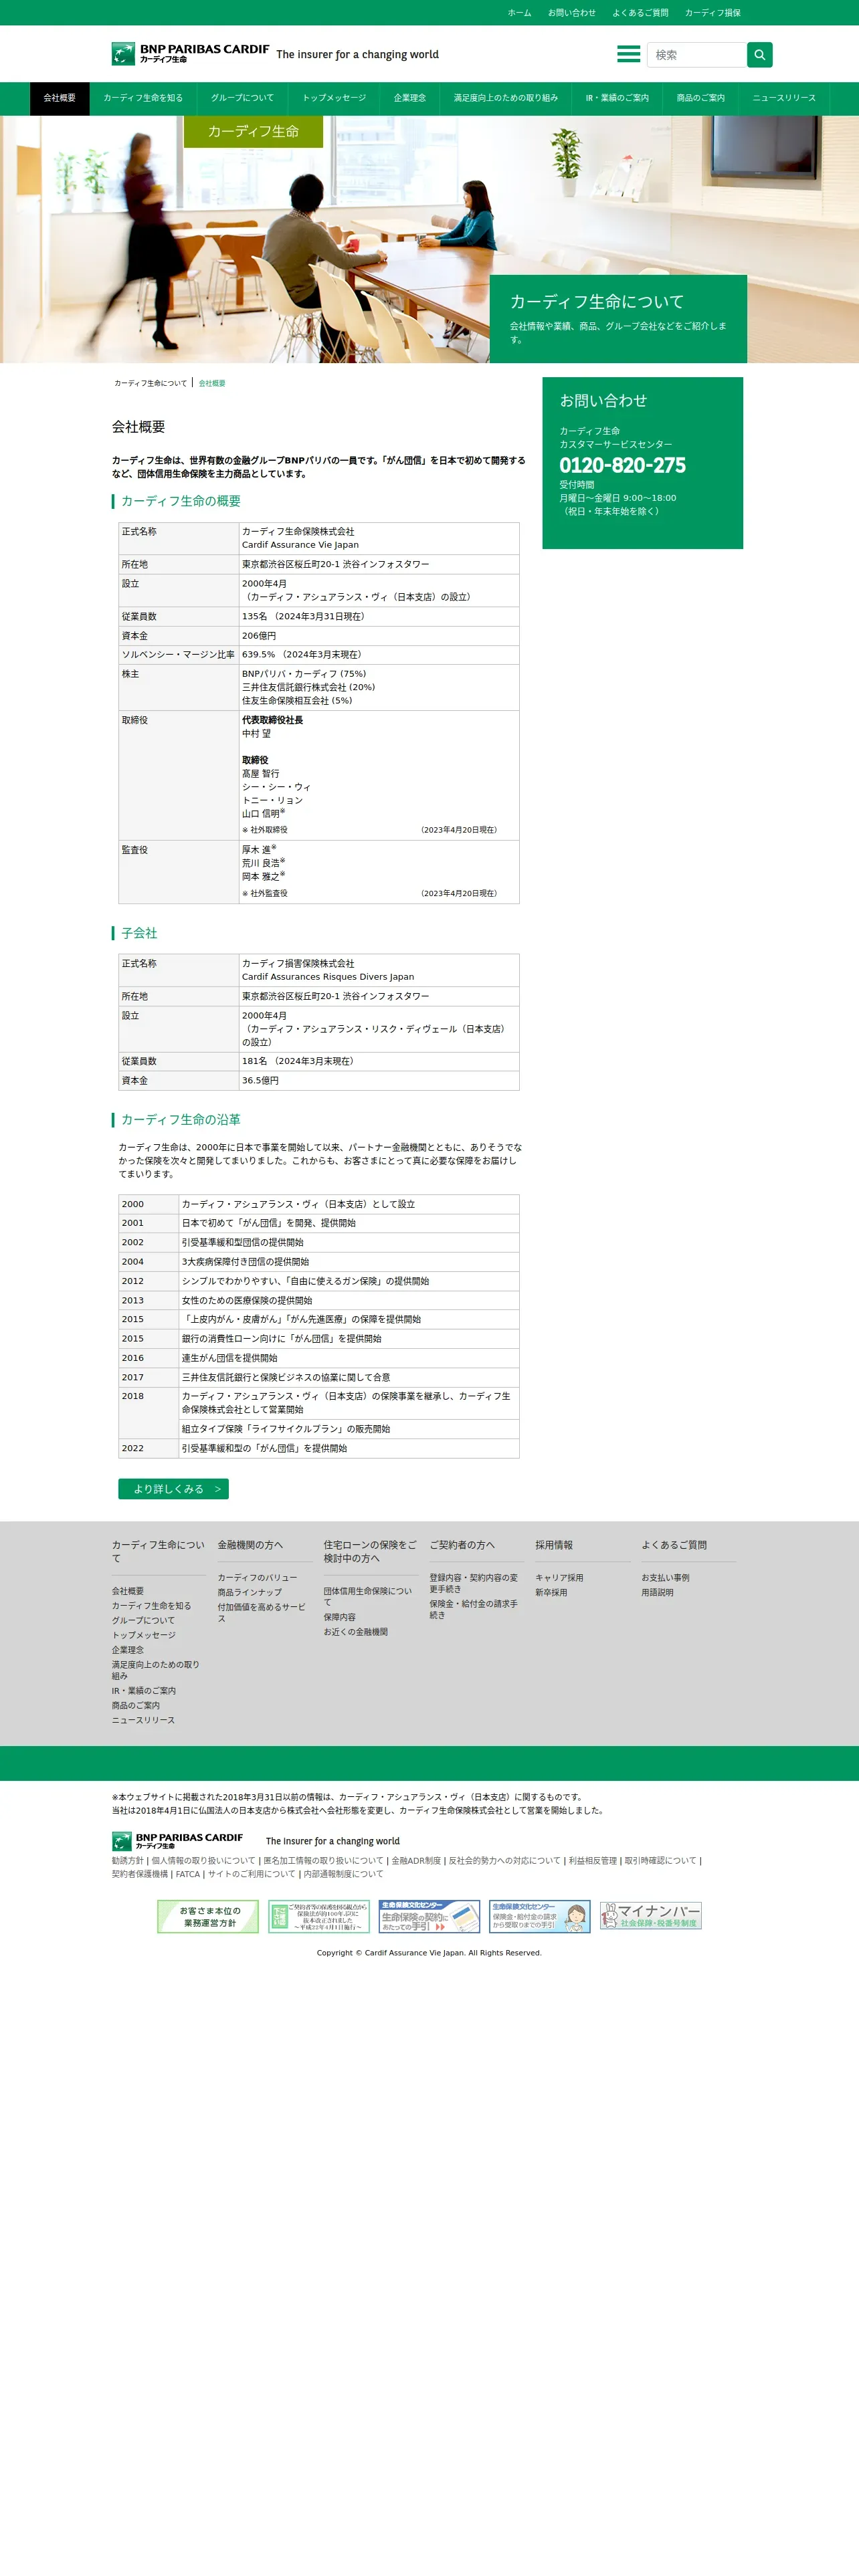Screen dimensions: 859x2576
Task: Select the カーディフ生命を知る navigation tab
Action: tap(143, 98)
